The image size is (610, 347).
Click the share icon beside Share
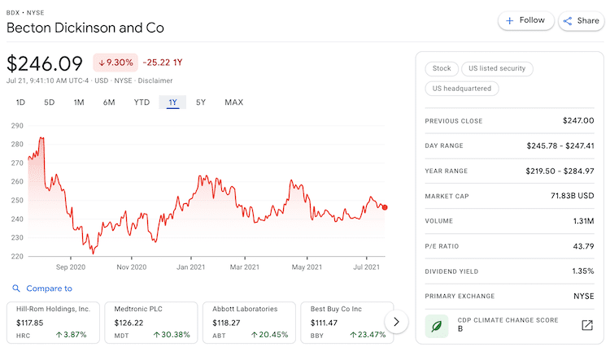pyautogui.click(x=568, y=21)
